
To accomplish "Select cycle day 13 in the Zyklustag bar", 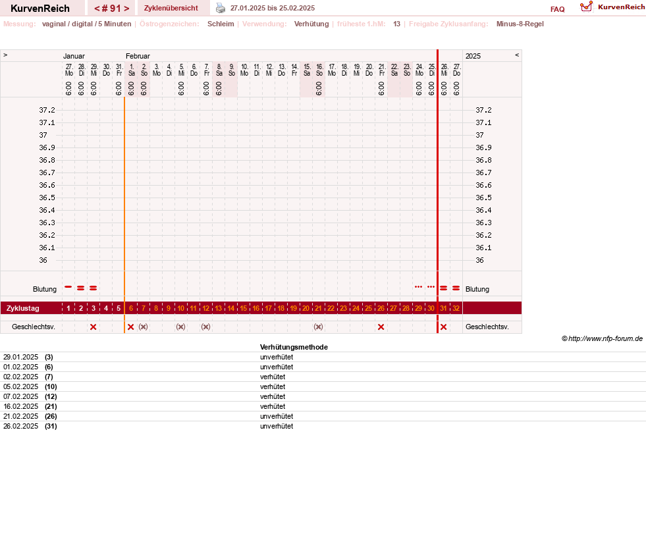I will click(x=219, y=308).
